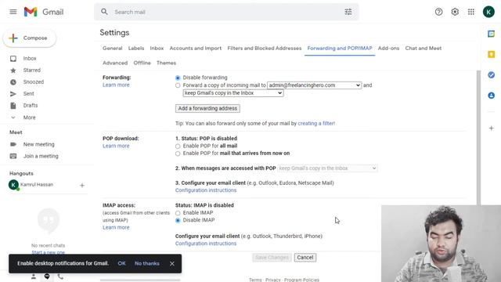Open Calendar side panel icon

click(492, 34)
